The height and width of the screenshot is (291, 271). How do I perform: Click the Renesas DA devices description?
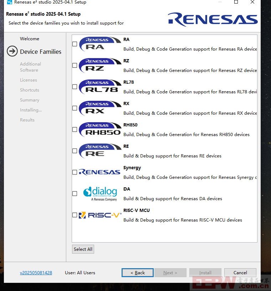[173, 199]
